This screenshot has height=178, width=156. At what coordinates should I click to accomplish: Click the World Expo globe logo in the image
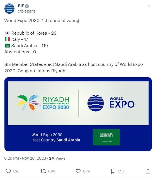click(x=96, y=103)
